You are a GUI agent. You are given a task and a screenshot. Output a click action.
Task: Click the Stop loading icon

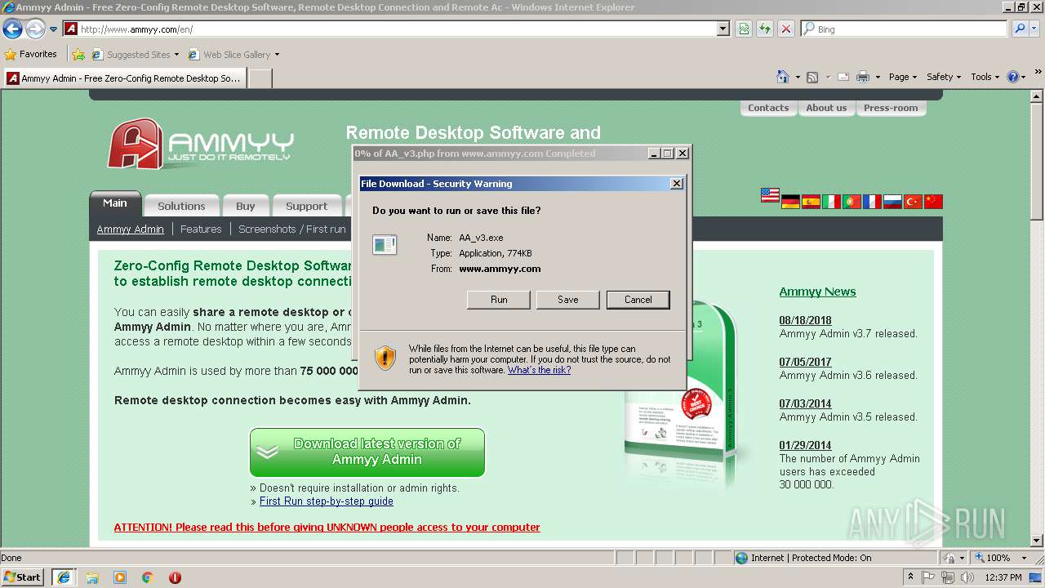pyautogui.click(x=785, y=29)
